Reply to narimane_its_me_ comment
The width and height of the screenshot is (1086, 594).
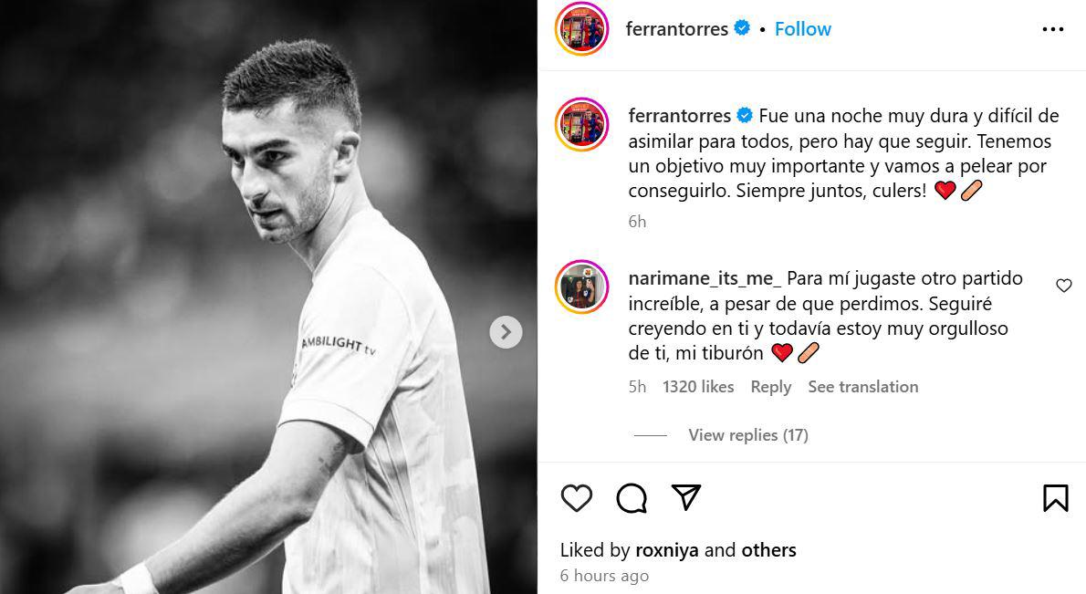[x=770, y=387]
